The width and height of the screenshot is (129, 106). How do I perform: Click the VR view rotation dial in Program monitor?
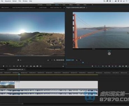109,54
